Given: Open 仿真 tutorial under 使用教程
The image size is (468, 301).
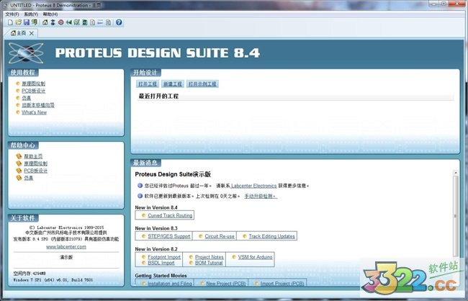Looking at the screenshot, I should [26, 98].
